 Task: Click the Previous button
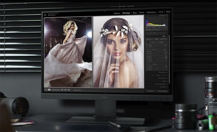(x=151, y=91)
